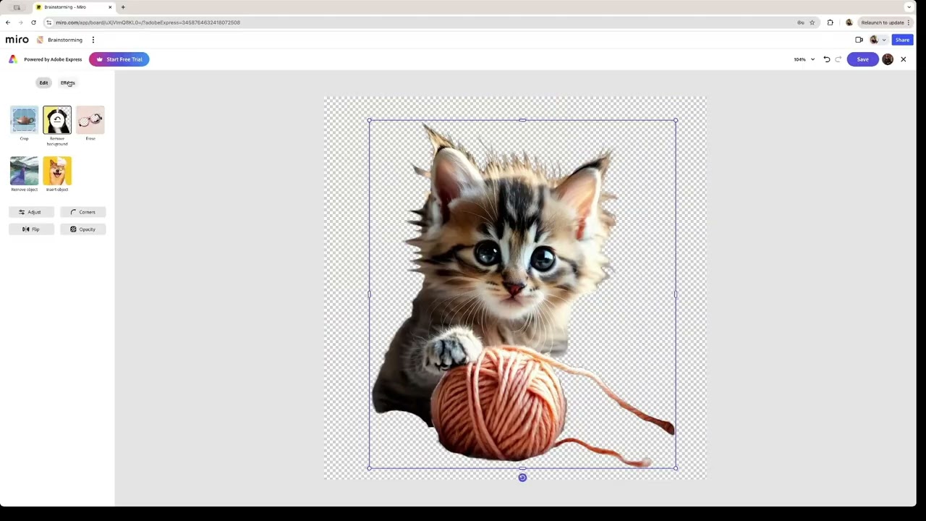Open the Insert object tool

[57, 171]
